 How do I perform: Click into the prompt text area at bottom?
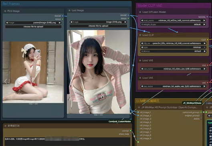click(x=67, y=142)
